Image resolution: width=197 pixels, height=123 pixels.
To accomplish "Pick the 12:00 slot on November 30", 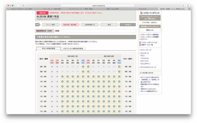I will tap(93, 96).
